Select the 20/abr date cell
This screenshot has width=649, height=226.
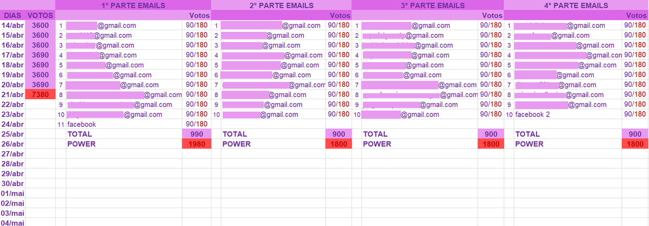tap(12, 85)
